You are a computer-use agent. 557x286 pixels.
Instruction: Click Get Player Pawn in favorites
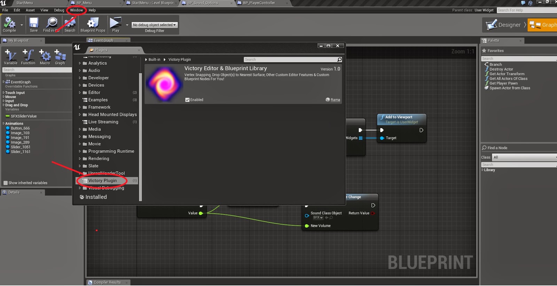(503, 84)
